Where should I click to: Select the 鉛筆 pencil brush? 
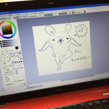[3, 55]
